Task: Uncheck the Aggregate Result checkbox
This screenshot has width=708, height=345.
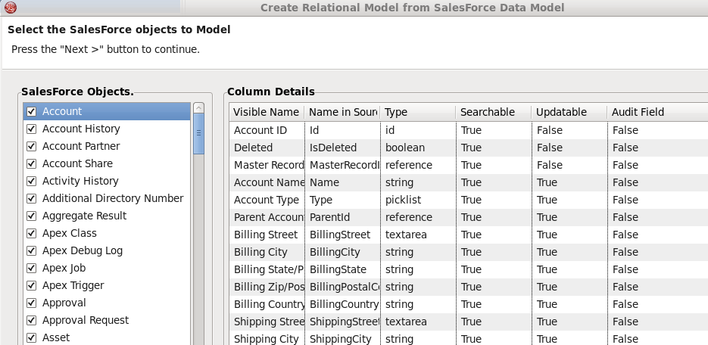Action: pyautogui.click(x=31, y=216)
